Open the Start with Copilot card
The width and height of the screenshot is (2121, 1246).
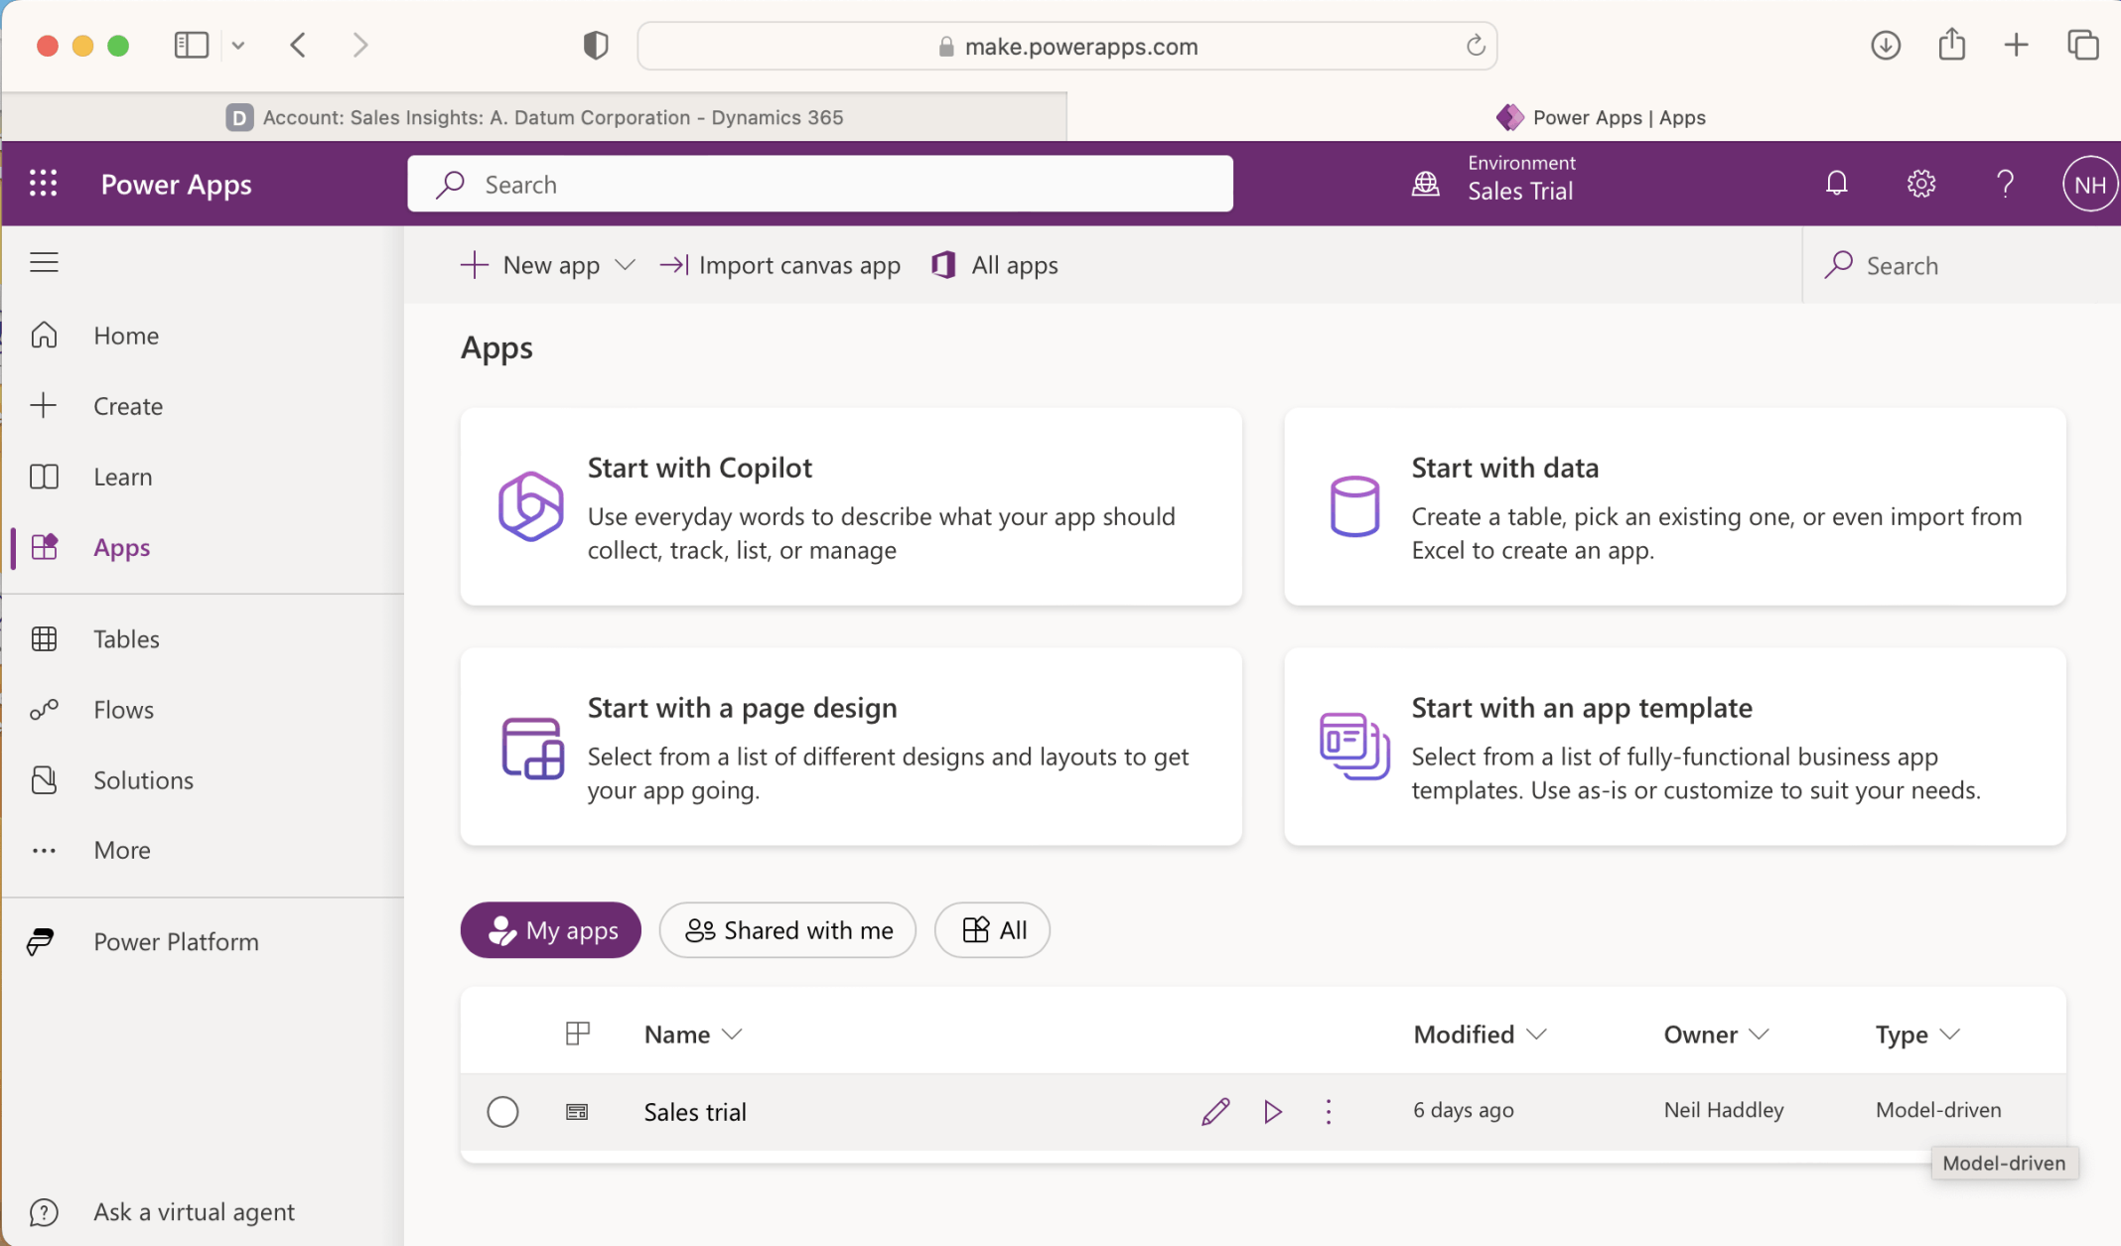[x=851, y=506]
